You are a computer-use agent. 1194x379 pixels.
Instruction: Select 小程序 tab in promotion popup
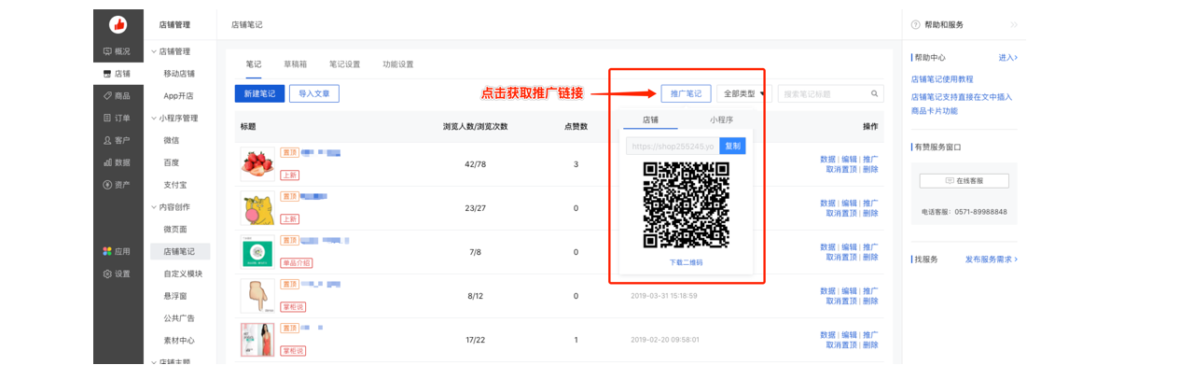721,120
